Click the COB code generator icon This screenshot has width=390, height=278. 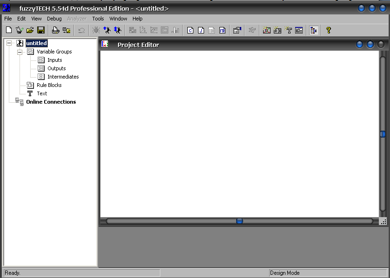212,30
